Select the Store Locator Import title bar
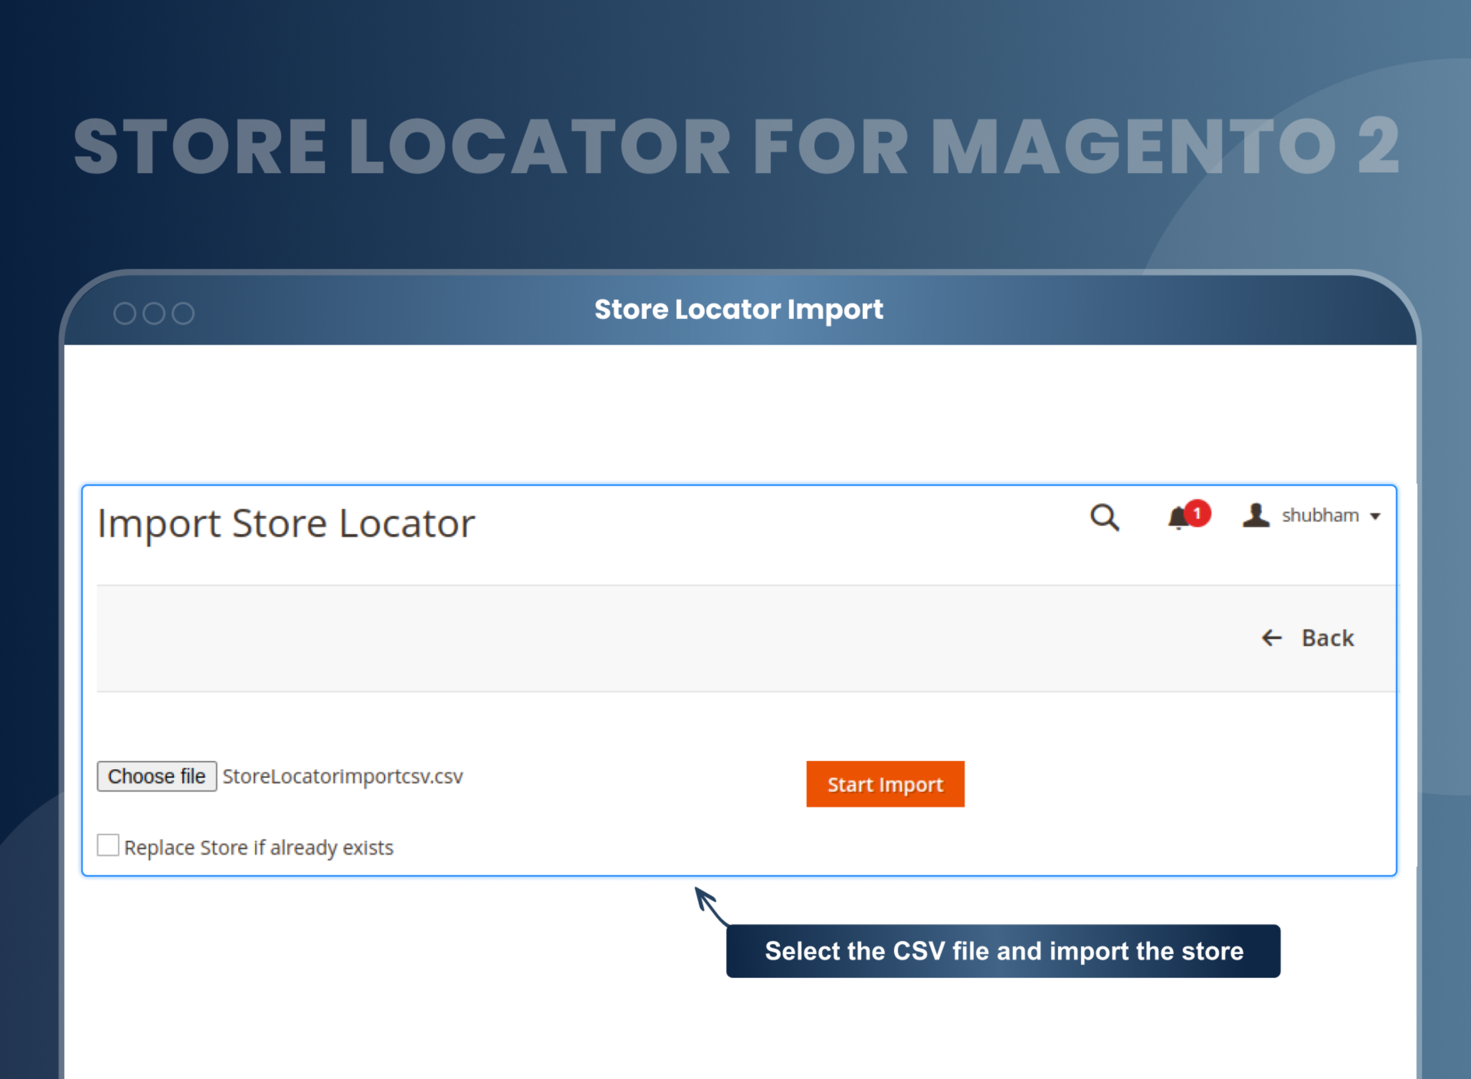 [x=739, y=310]
